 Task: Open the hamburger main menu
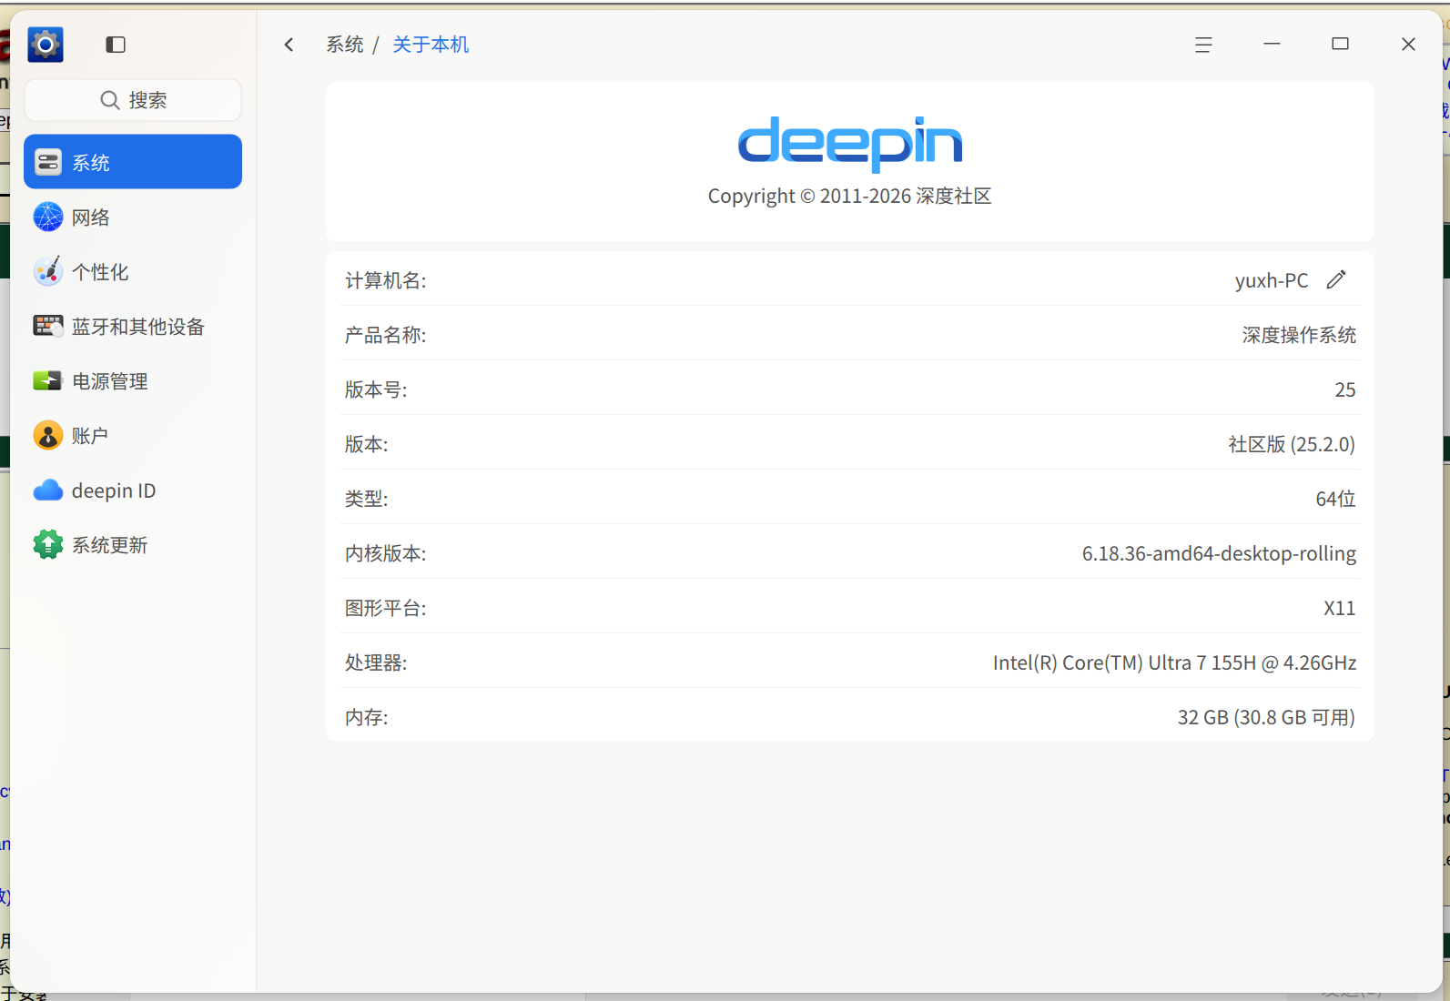pos(1203,45)
